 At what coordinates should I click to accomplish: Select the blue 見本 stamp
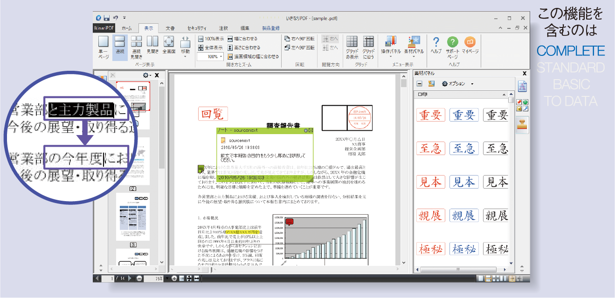tap(464, 182)
